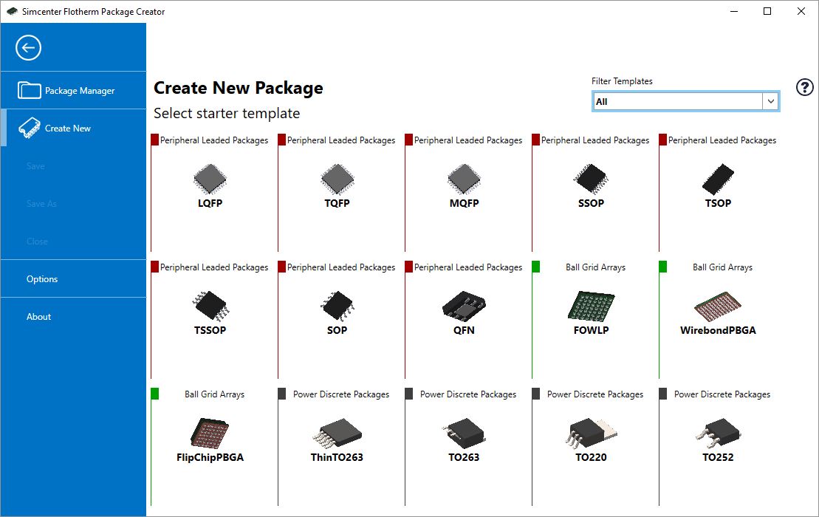
Task: Click red category swatch on LQFP card
Action: point(154,140)
